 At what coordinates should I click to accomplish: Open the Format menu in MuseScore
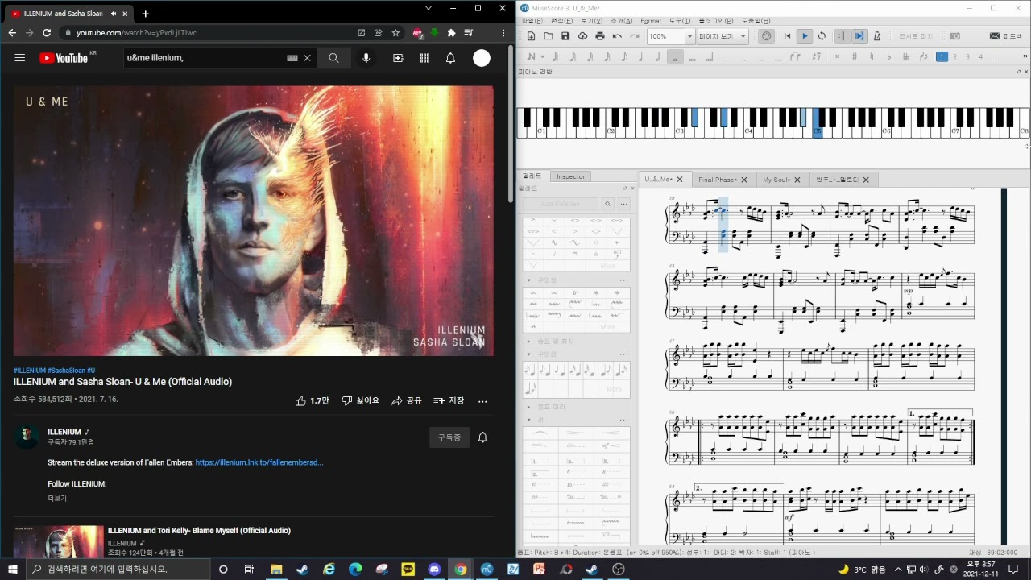[650, 21]
